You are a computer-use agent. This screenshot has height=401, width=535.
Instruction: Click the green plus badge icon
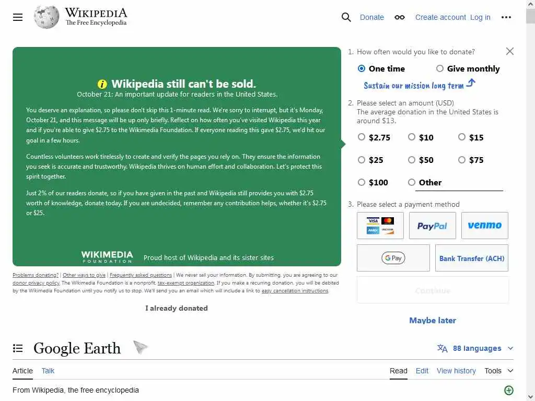509,391
